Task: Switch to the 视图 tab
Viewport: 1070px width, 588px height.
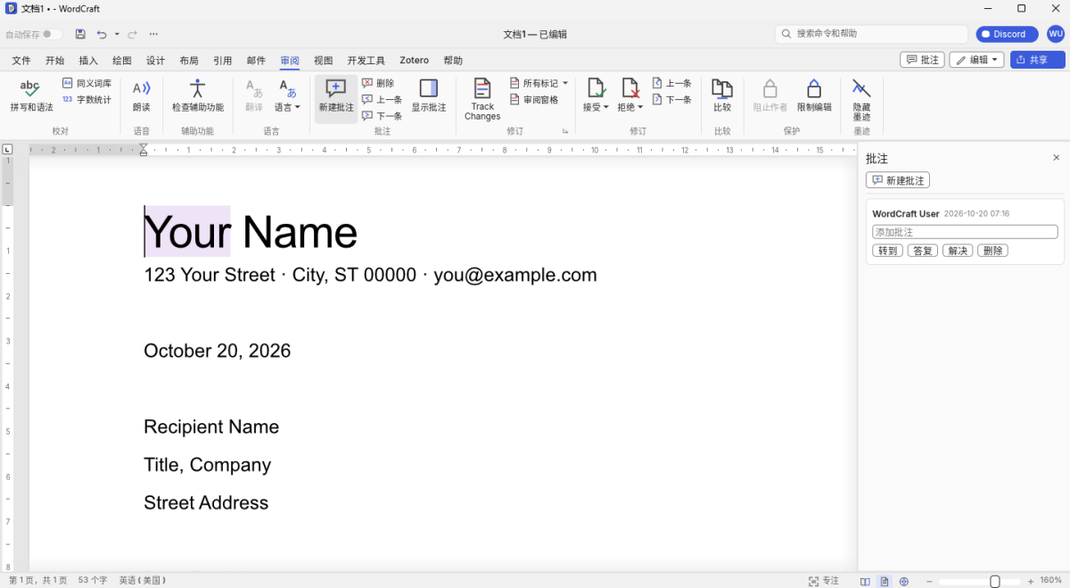Action: (x=324, y=61)
